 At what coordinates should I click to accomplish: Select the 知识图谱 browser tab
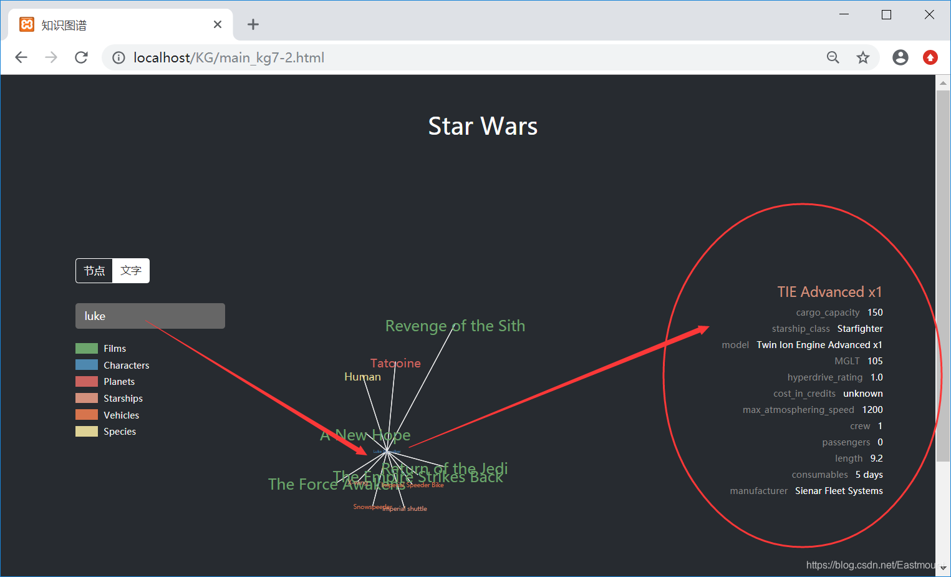pyautogui.click(x=120, y=25)
